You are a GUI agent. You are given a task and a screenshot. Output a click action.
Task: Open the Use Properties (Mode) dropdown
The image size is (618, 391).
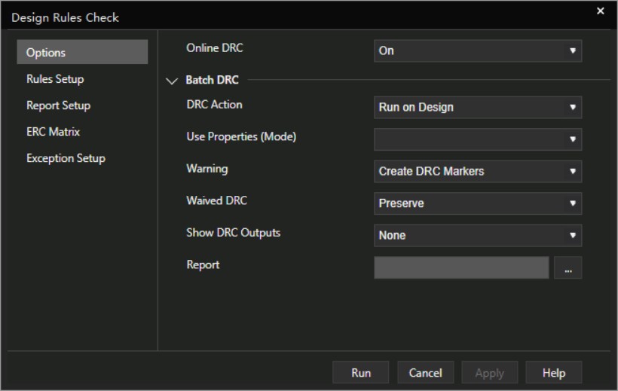click(478, 139)
